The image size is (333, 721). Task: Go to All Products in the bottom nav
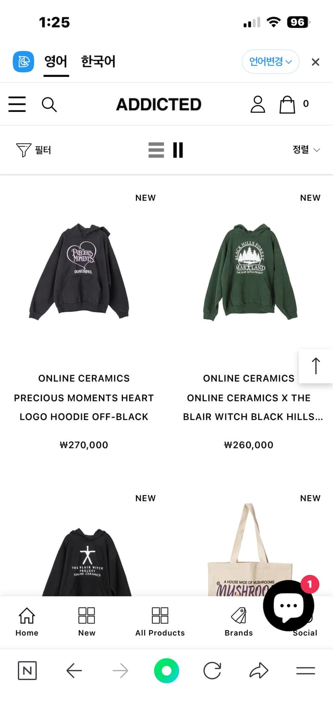click(x=160, y=621)
